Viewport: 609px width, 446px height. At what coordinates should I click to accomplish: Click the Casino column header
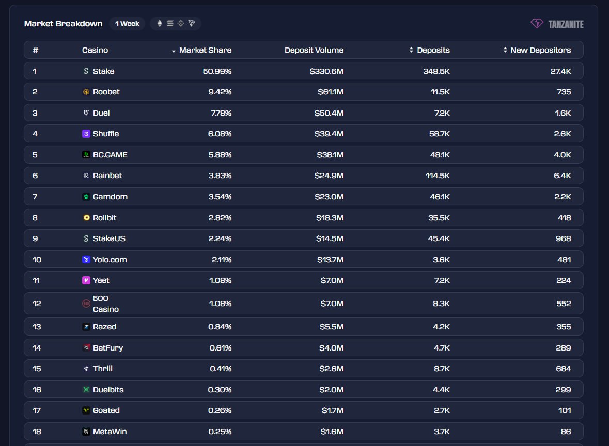click(95, 50)
